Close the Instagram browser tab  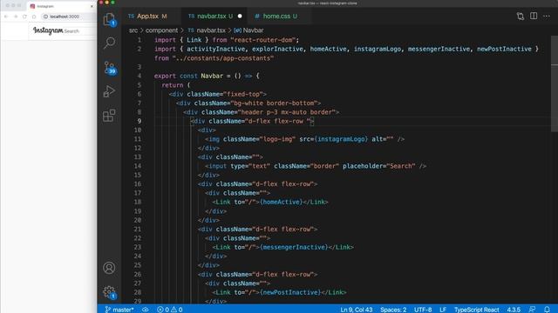pos(92,6)
